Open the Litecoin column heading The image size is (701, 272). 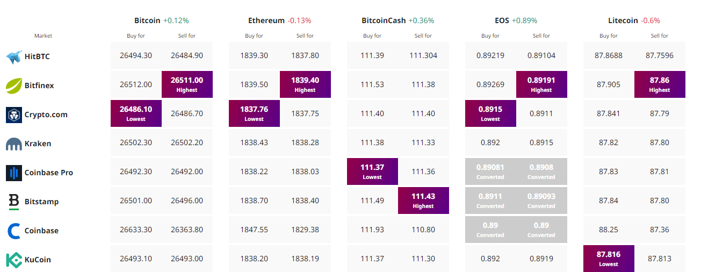coord(623,20)
